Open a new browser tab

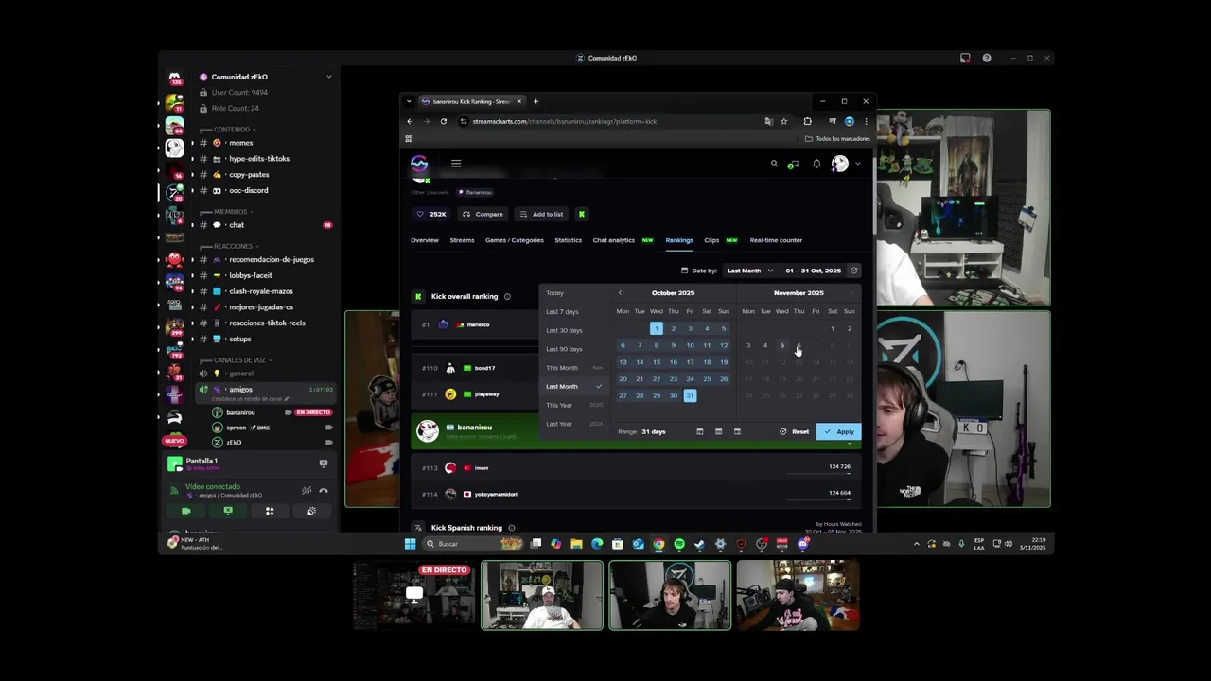[535, 101]
